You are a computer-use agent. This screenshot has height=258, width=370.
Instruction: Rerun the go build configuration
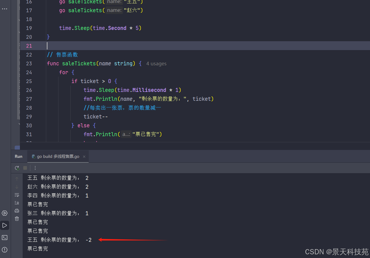tap(17, 168)
